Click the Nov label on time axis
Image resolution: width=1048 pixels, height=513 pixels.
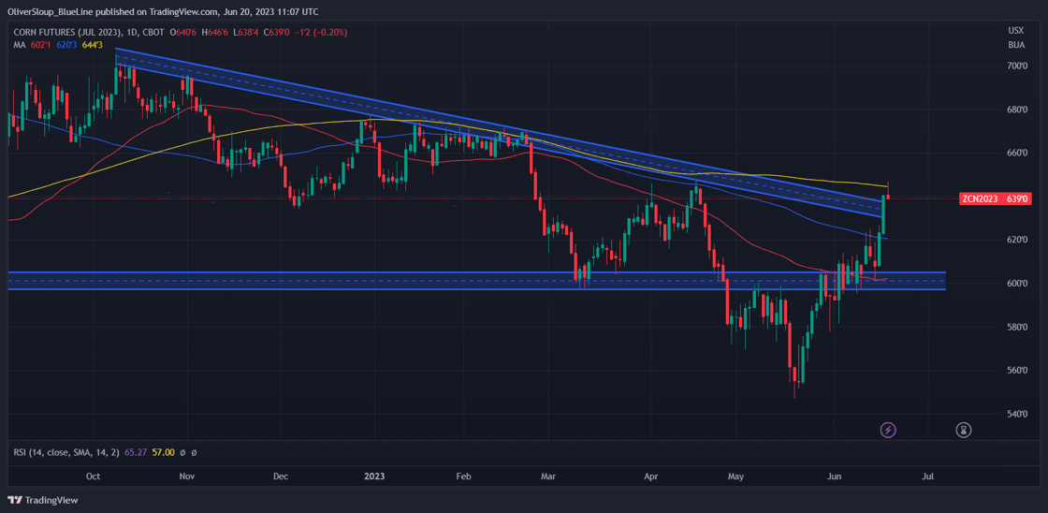click(187, 476)
